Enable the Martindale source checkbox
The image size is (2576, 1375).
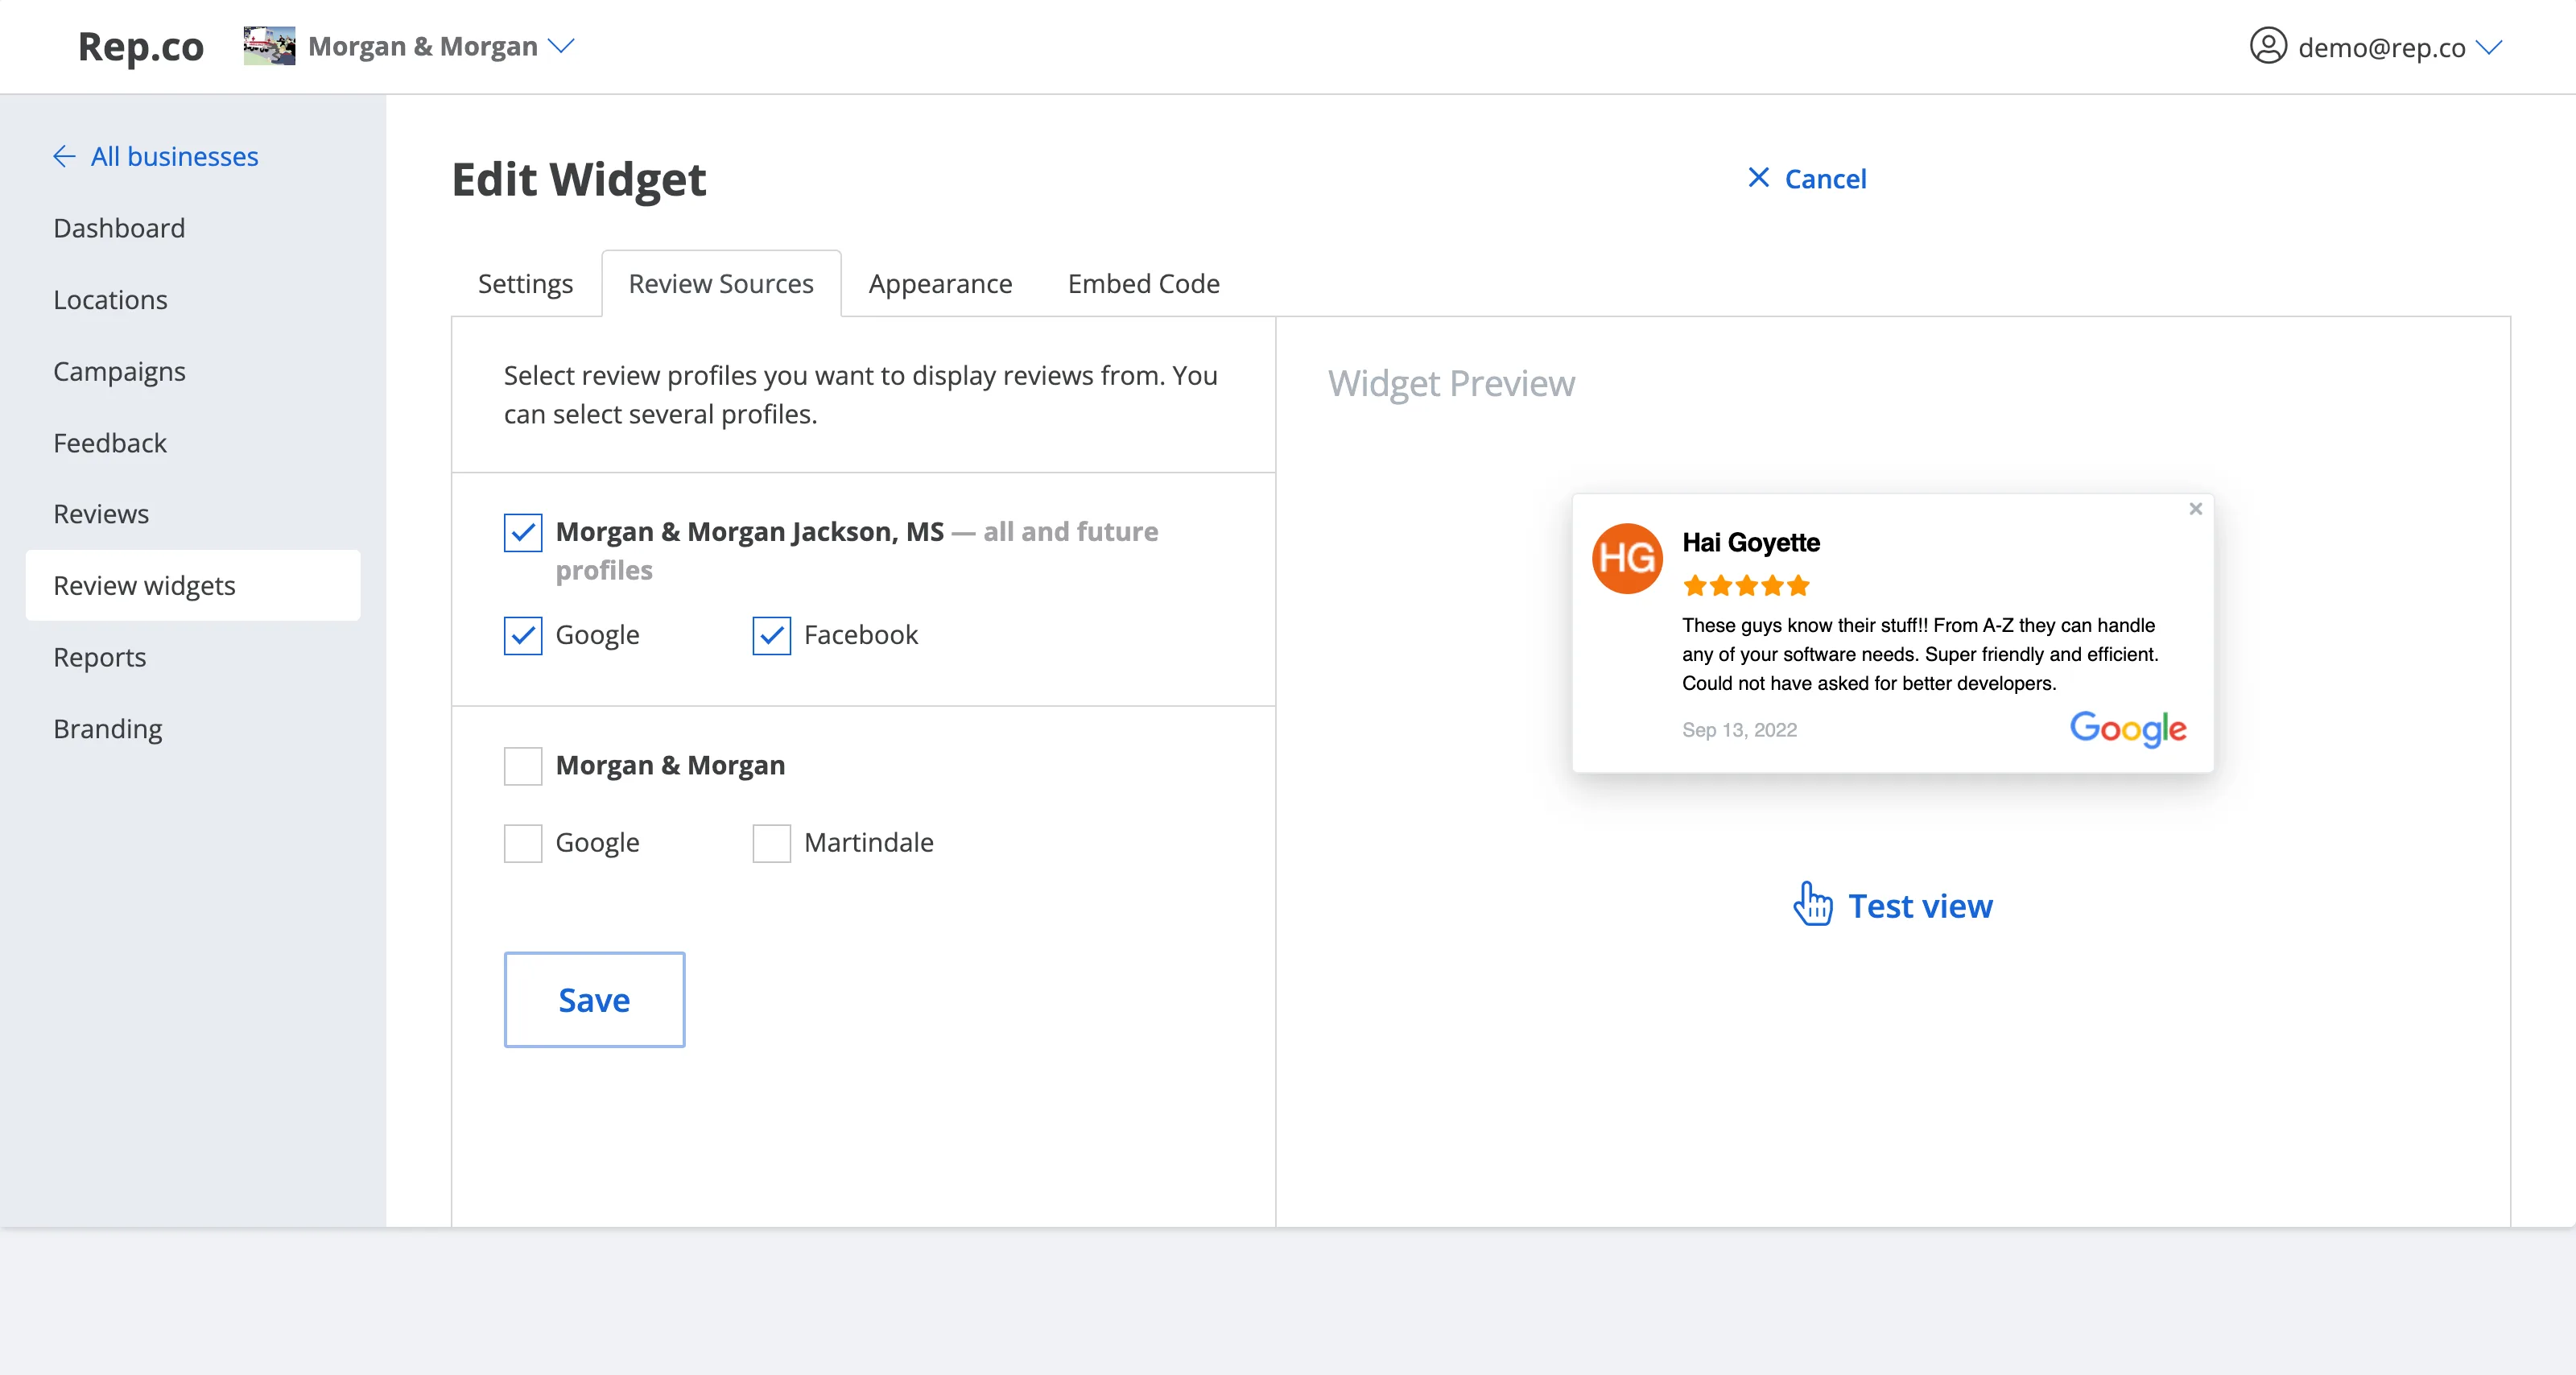pyautogui.click(x=771, y=843)
